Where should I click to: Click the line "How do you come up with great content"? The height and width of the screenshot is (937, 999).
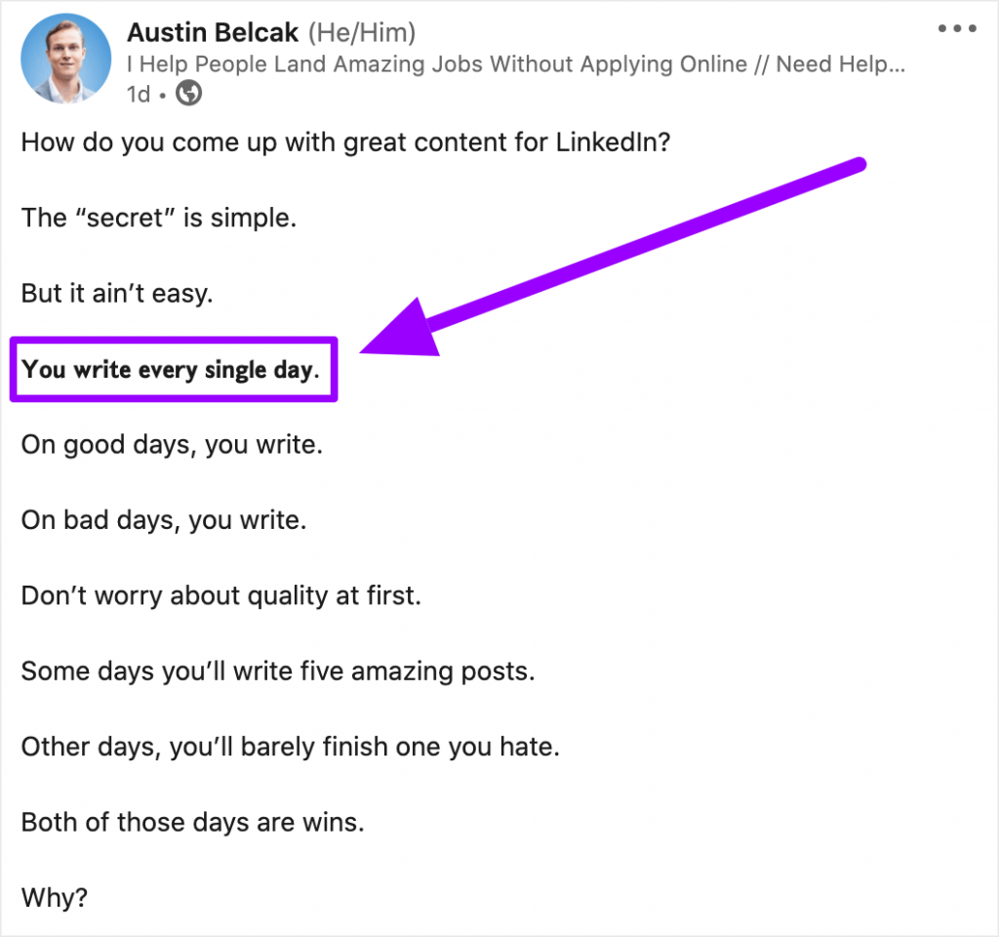point(346,143)
